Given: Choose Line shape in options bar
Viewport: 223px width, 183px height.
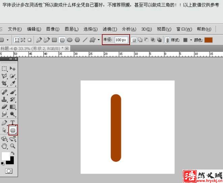Looking at the screenshot, I should click(x=85, y=40).
